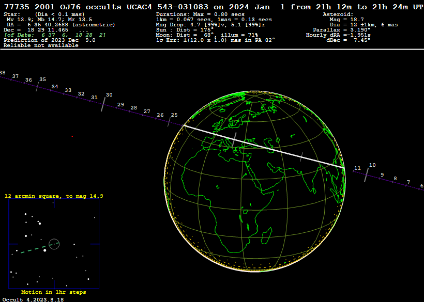Image resolution: width=424 pixels, height=302 pixels.
Task: Click the minute marker labeled 32
Action: click(81, 94)
